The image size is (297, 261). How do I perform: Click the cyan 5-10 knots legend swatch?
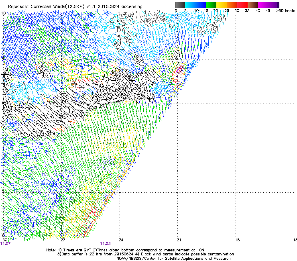point(190,5)
